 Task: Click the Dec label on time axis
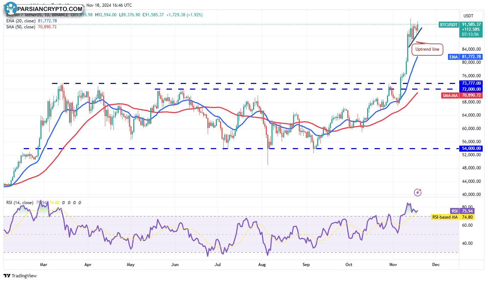click(436, 264)
